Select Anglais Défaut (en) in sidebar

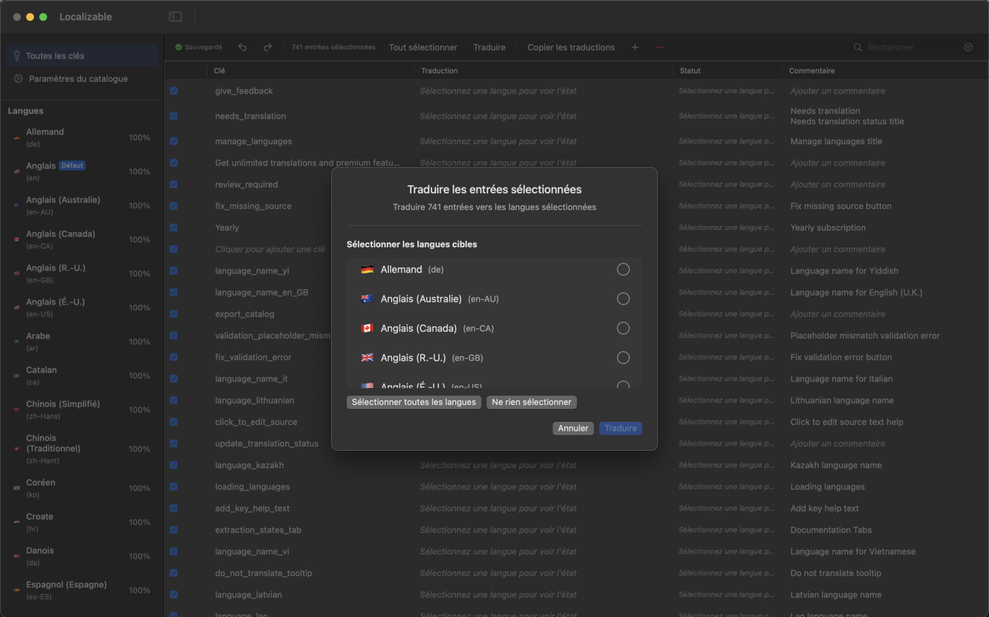coord(82,172)
